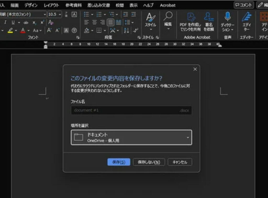Screen dimensions: 268x198
Task: Open the font size 10.5 dropdown
Action: (60, 14)
